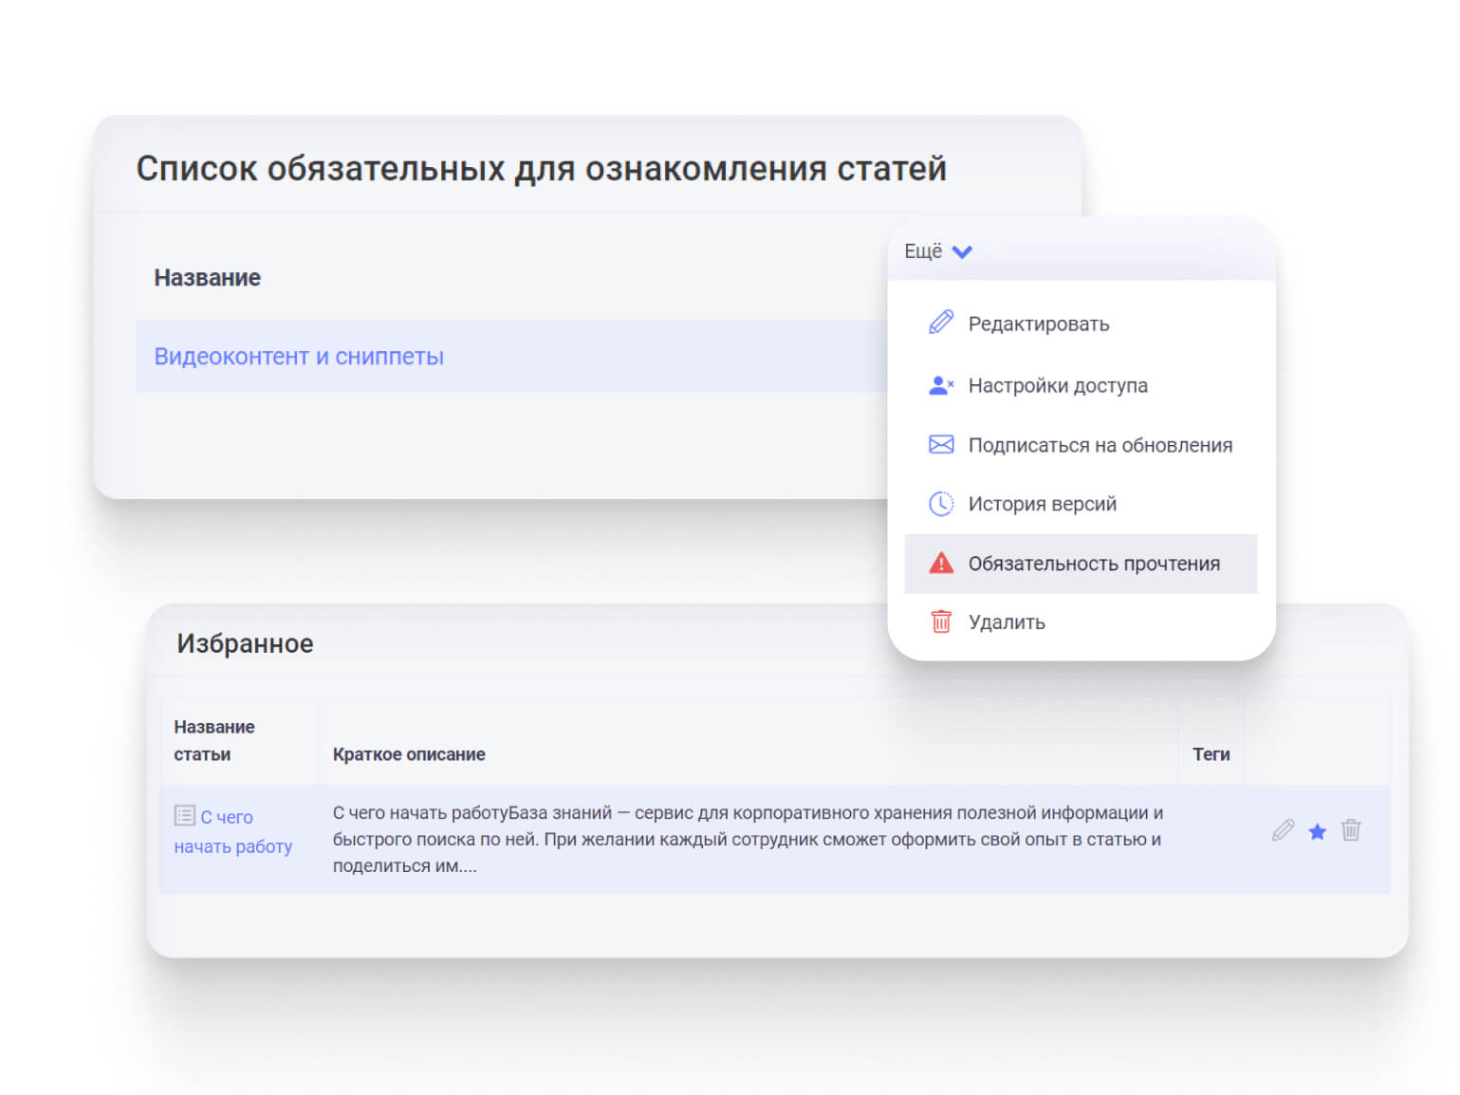Select Обязательность прочтения menu item

pyautogui.click(x=1081, y=564)
